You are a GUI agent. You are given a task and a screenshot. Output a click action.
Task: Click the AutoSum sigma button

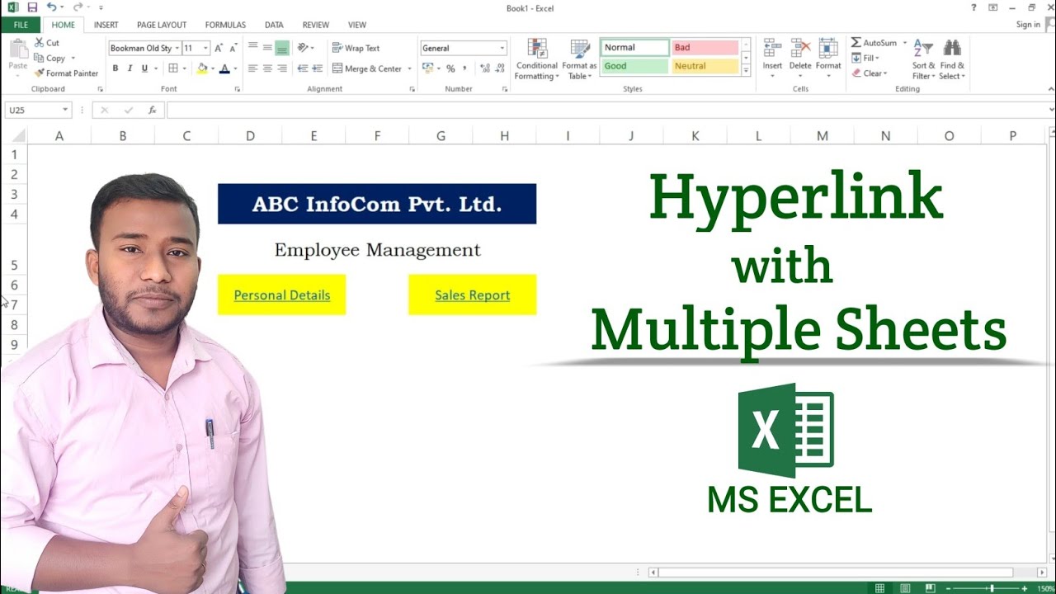tap(873, 43)
